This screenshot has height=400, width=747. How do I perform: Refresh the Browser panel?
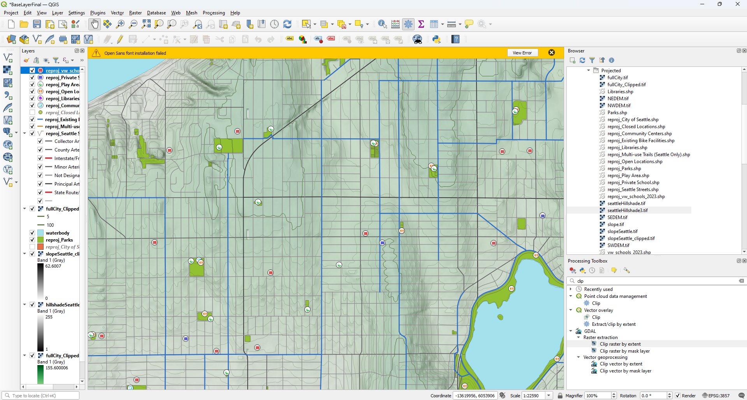coord(582,60)
